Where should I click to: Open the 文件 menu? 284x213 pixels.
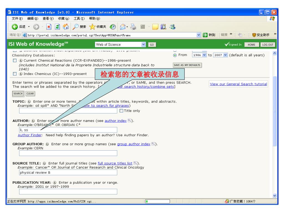(17, 19)
